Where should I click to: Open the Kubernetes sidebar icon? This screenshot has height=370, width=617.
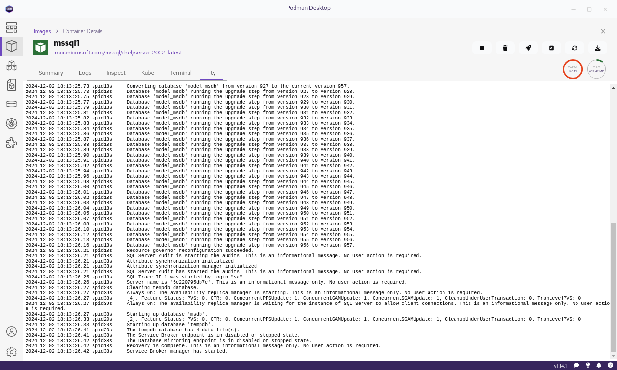click(x=12, y=124)
